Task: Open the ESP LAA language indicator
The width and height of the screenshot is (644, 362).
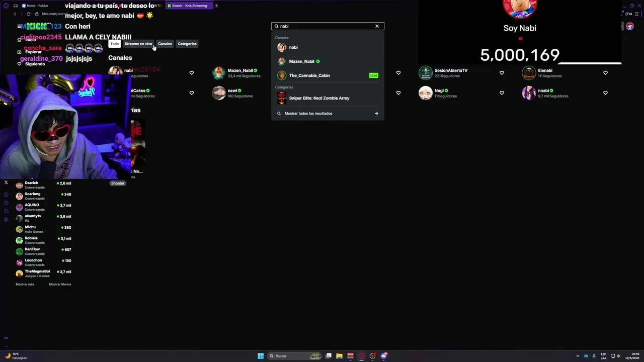Action: 603,356
